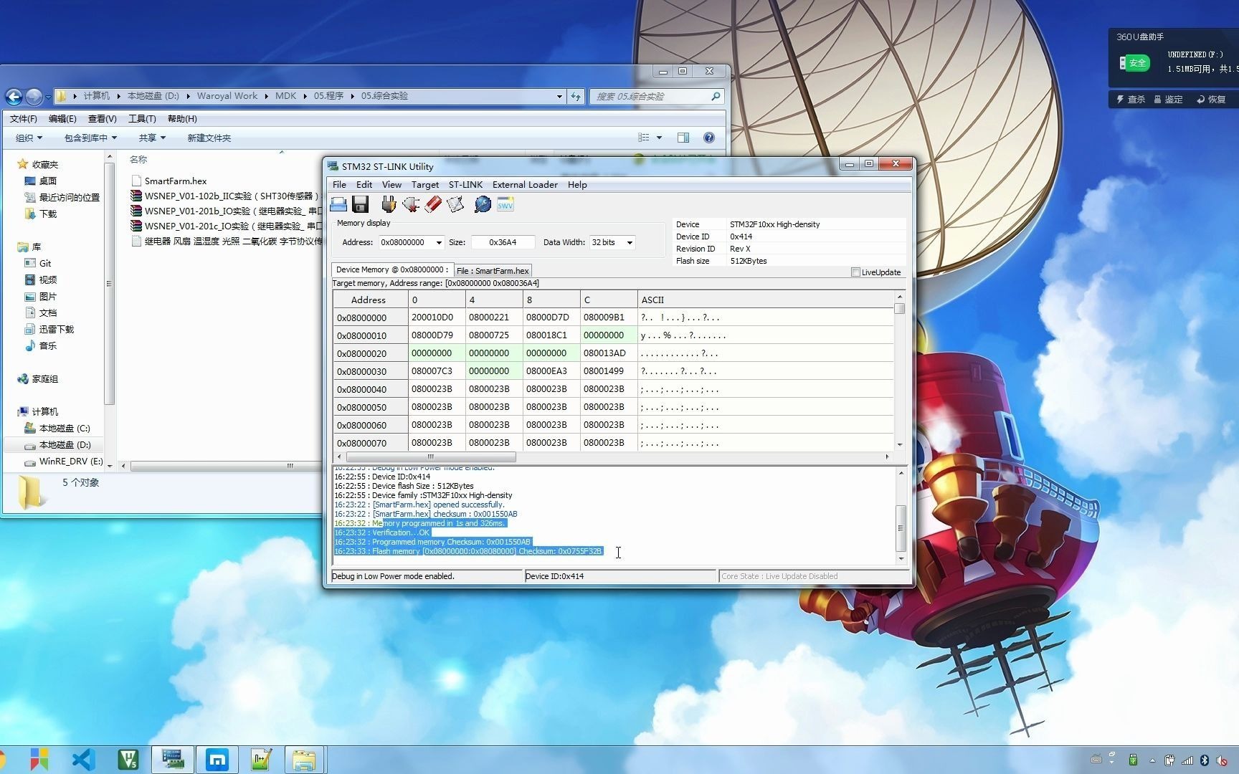
Task: Click 新建文件夹 button in Explorer
Action: (x=209, y=138)
